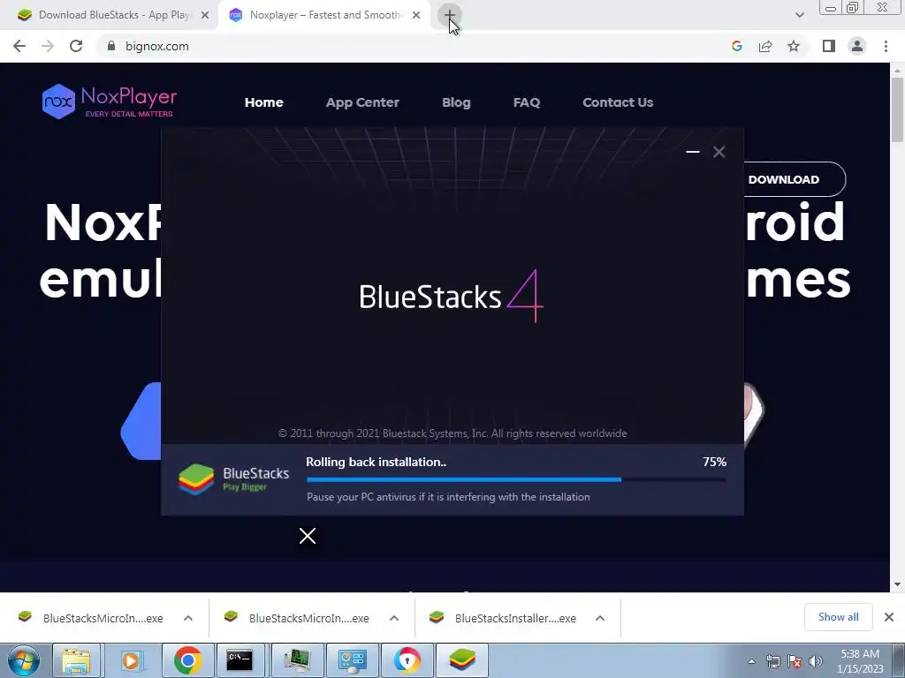Open Home nav item
Screen dimensions: 905x678
[x=263, y=102]
